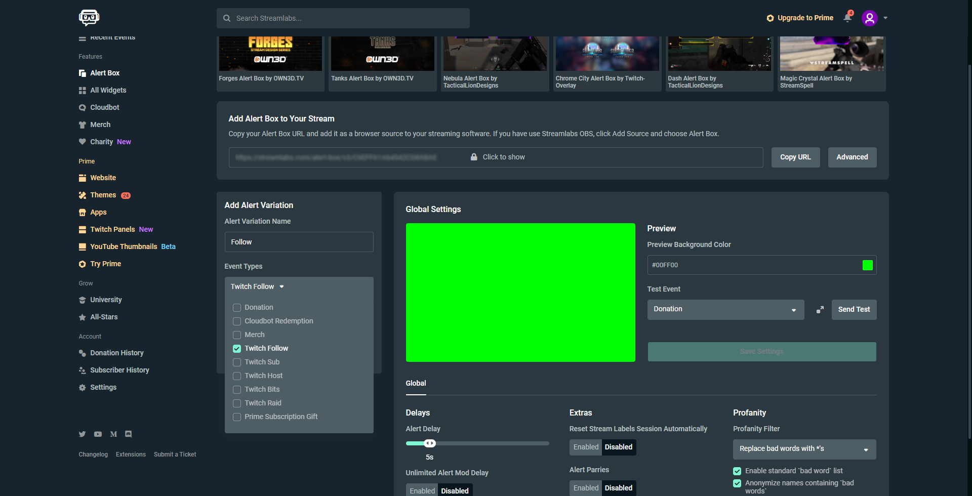972x496 pixels.
Task: Click the Advanced button
Action: [x=852, y=157]
